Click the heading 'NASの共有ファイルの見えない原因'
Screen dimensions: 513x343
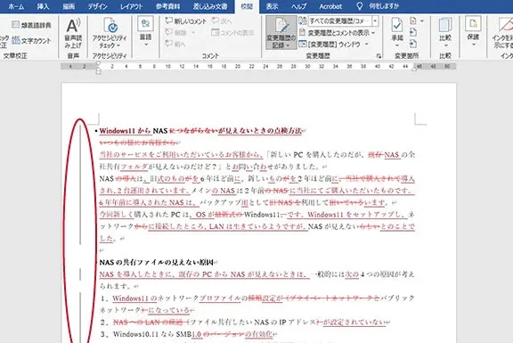(x=157, y=262)
